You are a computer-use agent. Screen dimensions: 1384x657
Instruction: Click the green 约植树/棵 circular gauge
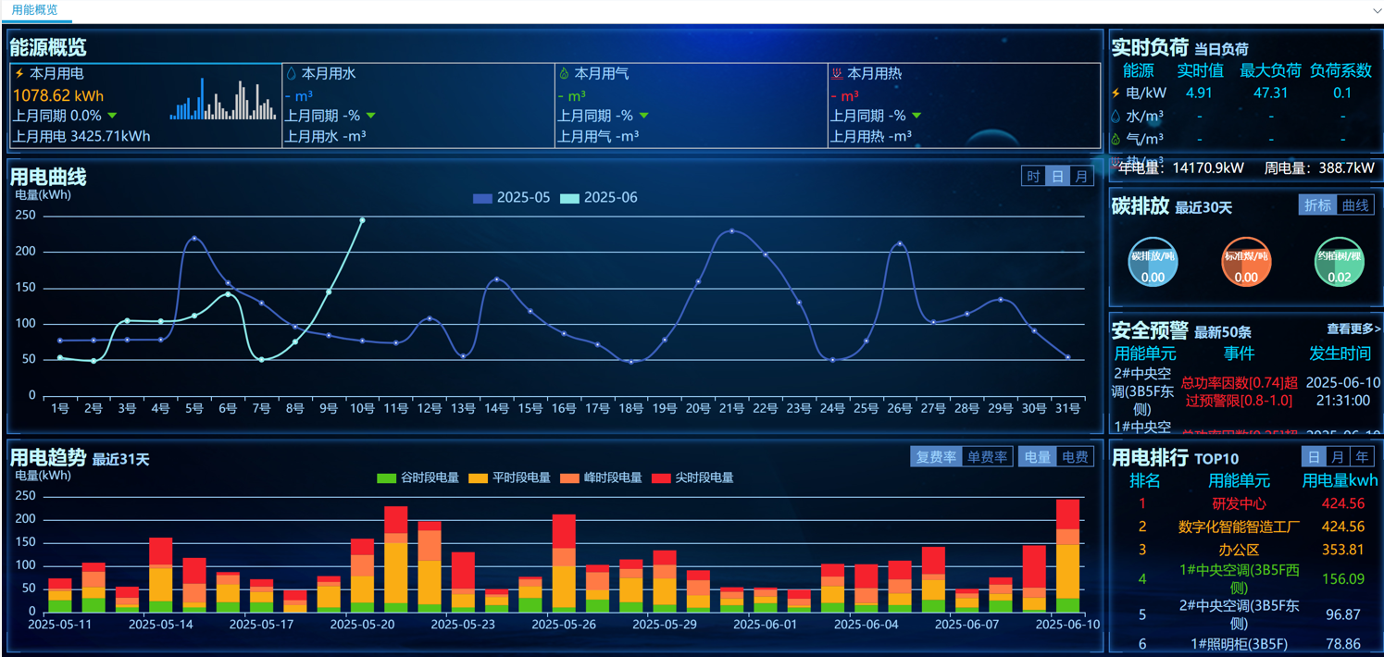pos(1339,262)
